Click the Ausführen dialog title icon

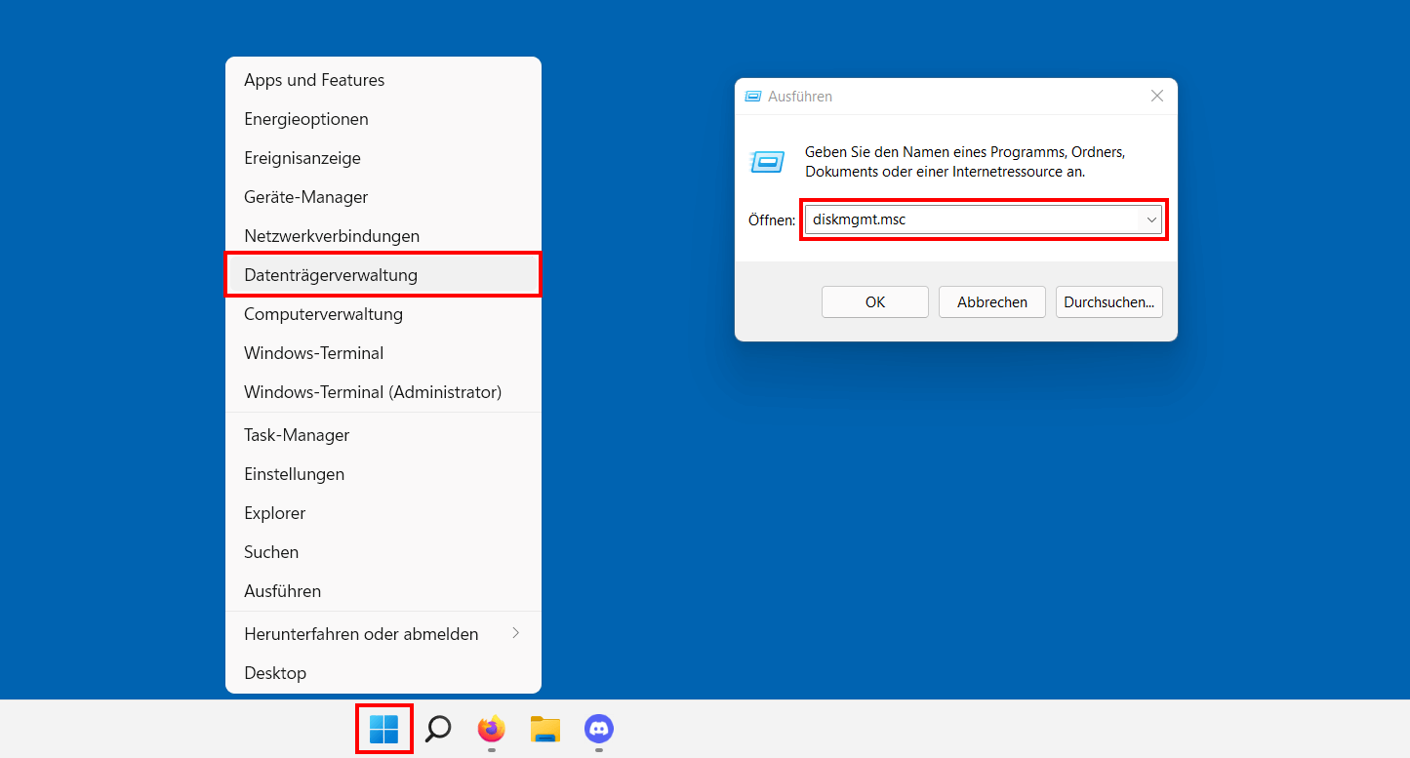click(x=753, y=97)
